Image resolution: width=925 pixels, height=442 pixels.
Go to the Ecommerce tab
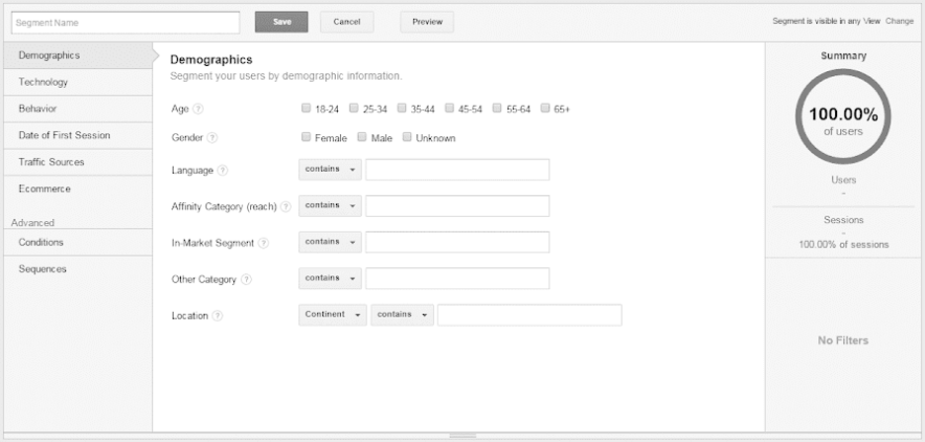click(x=78, y=189)
